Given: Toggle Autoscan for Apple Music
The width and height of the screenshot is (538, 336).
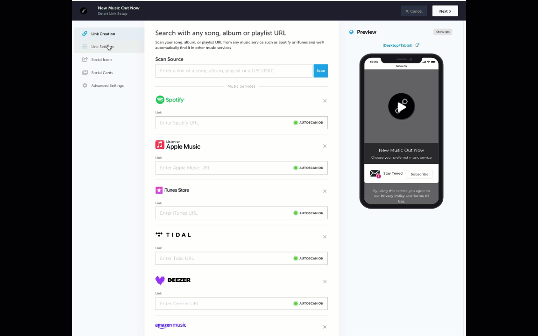Looking at the screenshot, I should tap(308, 168).
